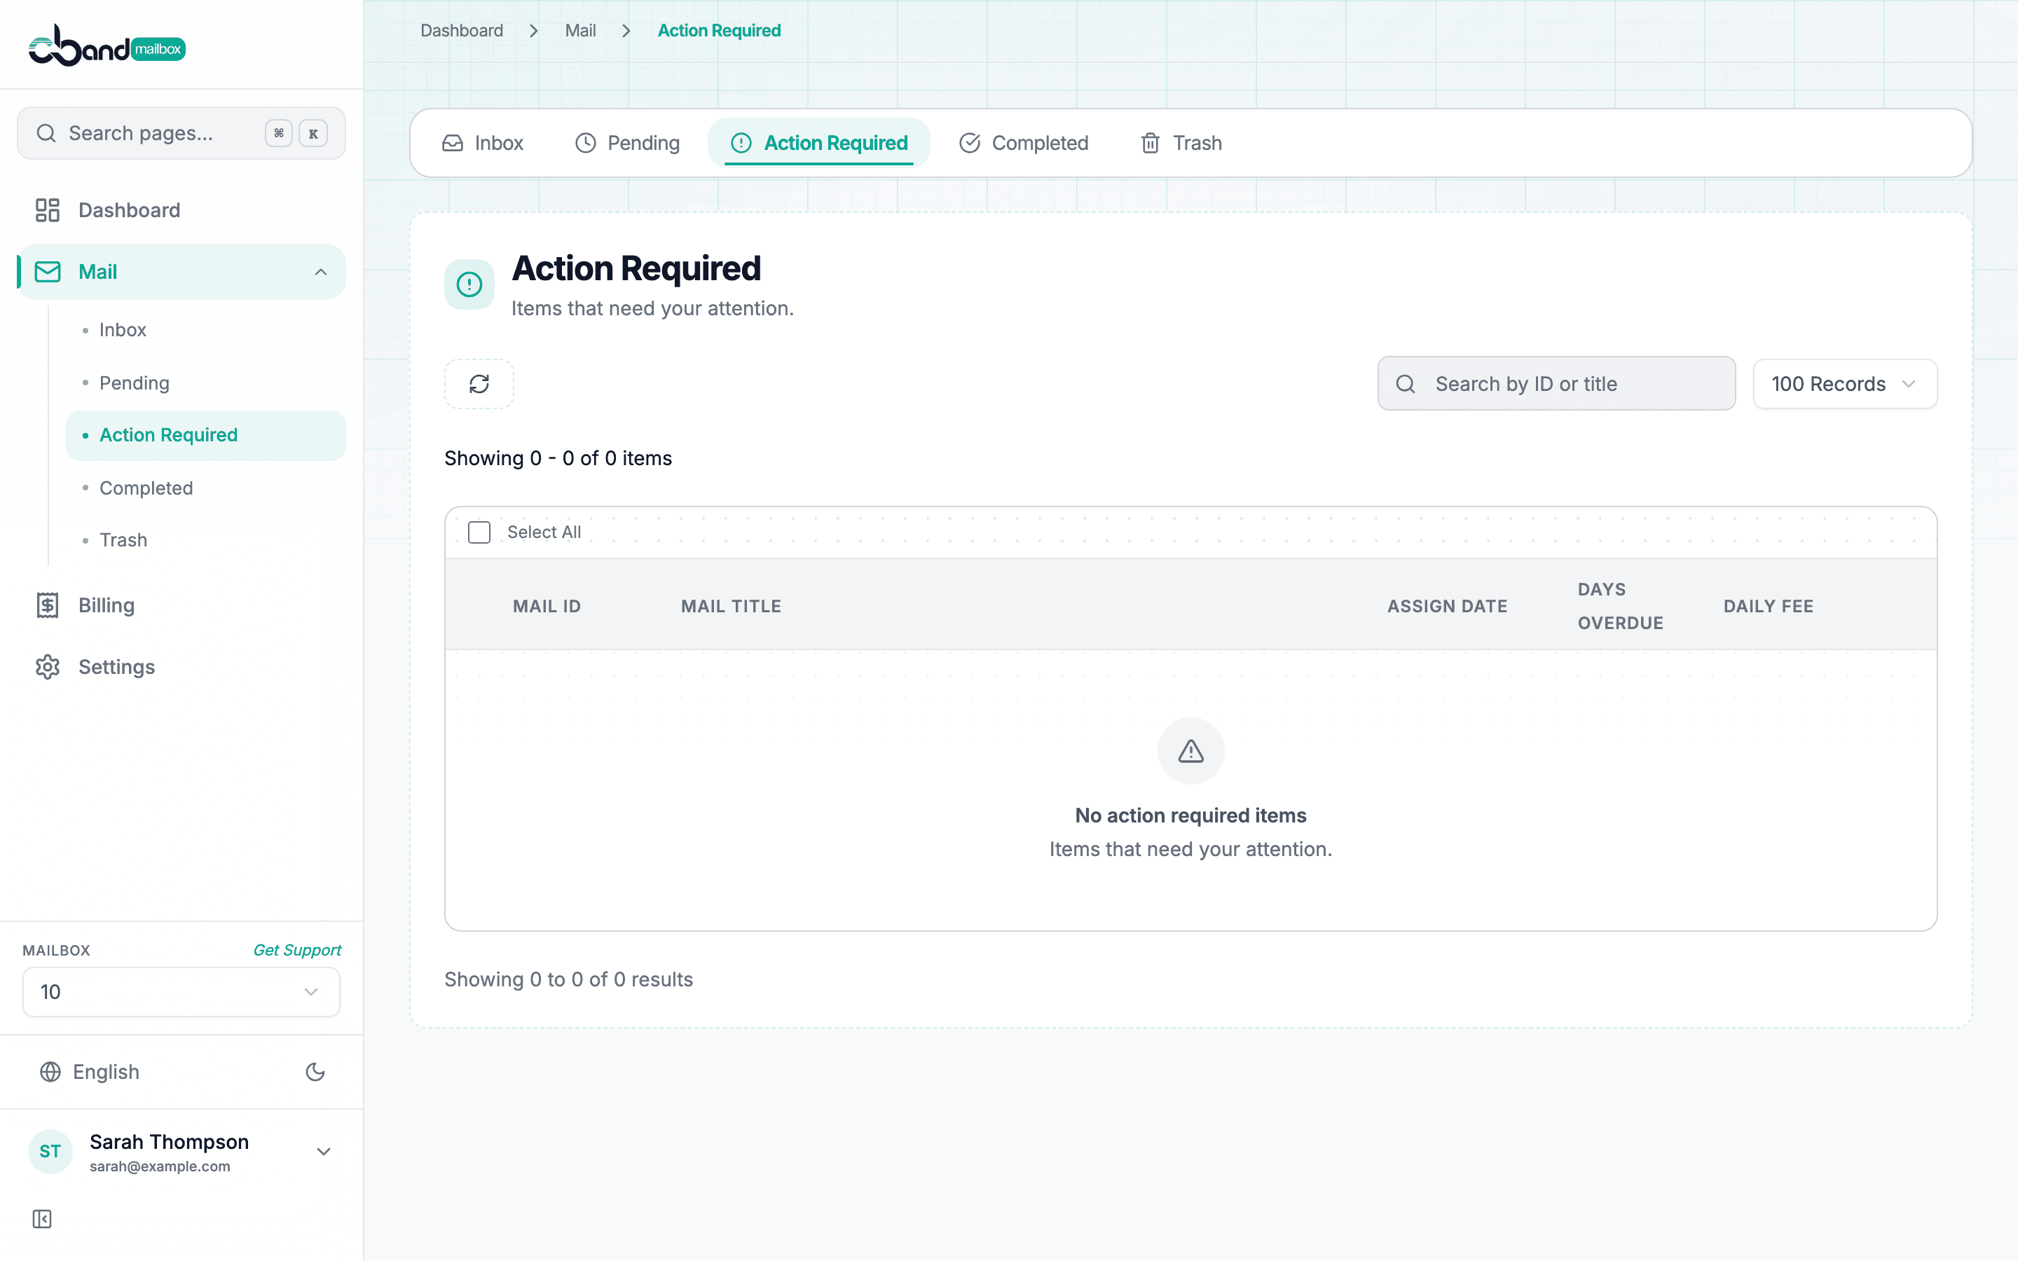The image size is (2018, 1261).
Task: Click the Dashboard breadcrumb link
Action: click(462, 31)
